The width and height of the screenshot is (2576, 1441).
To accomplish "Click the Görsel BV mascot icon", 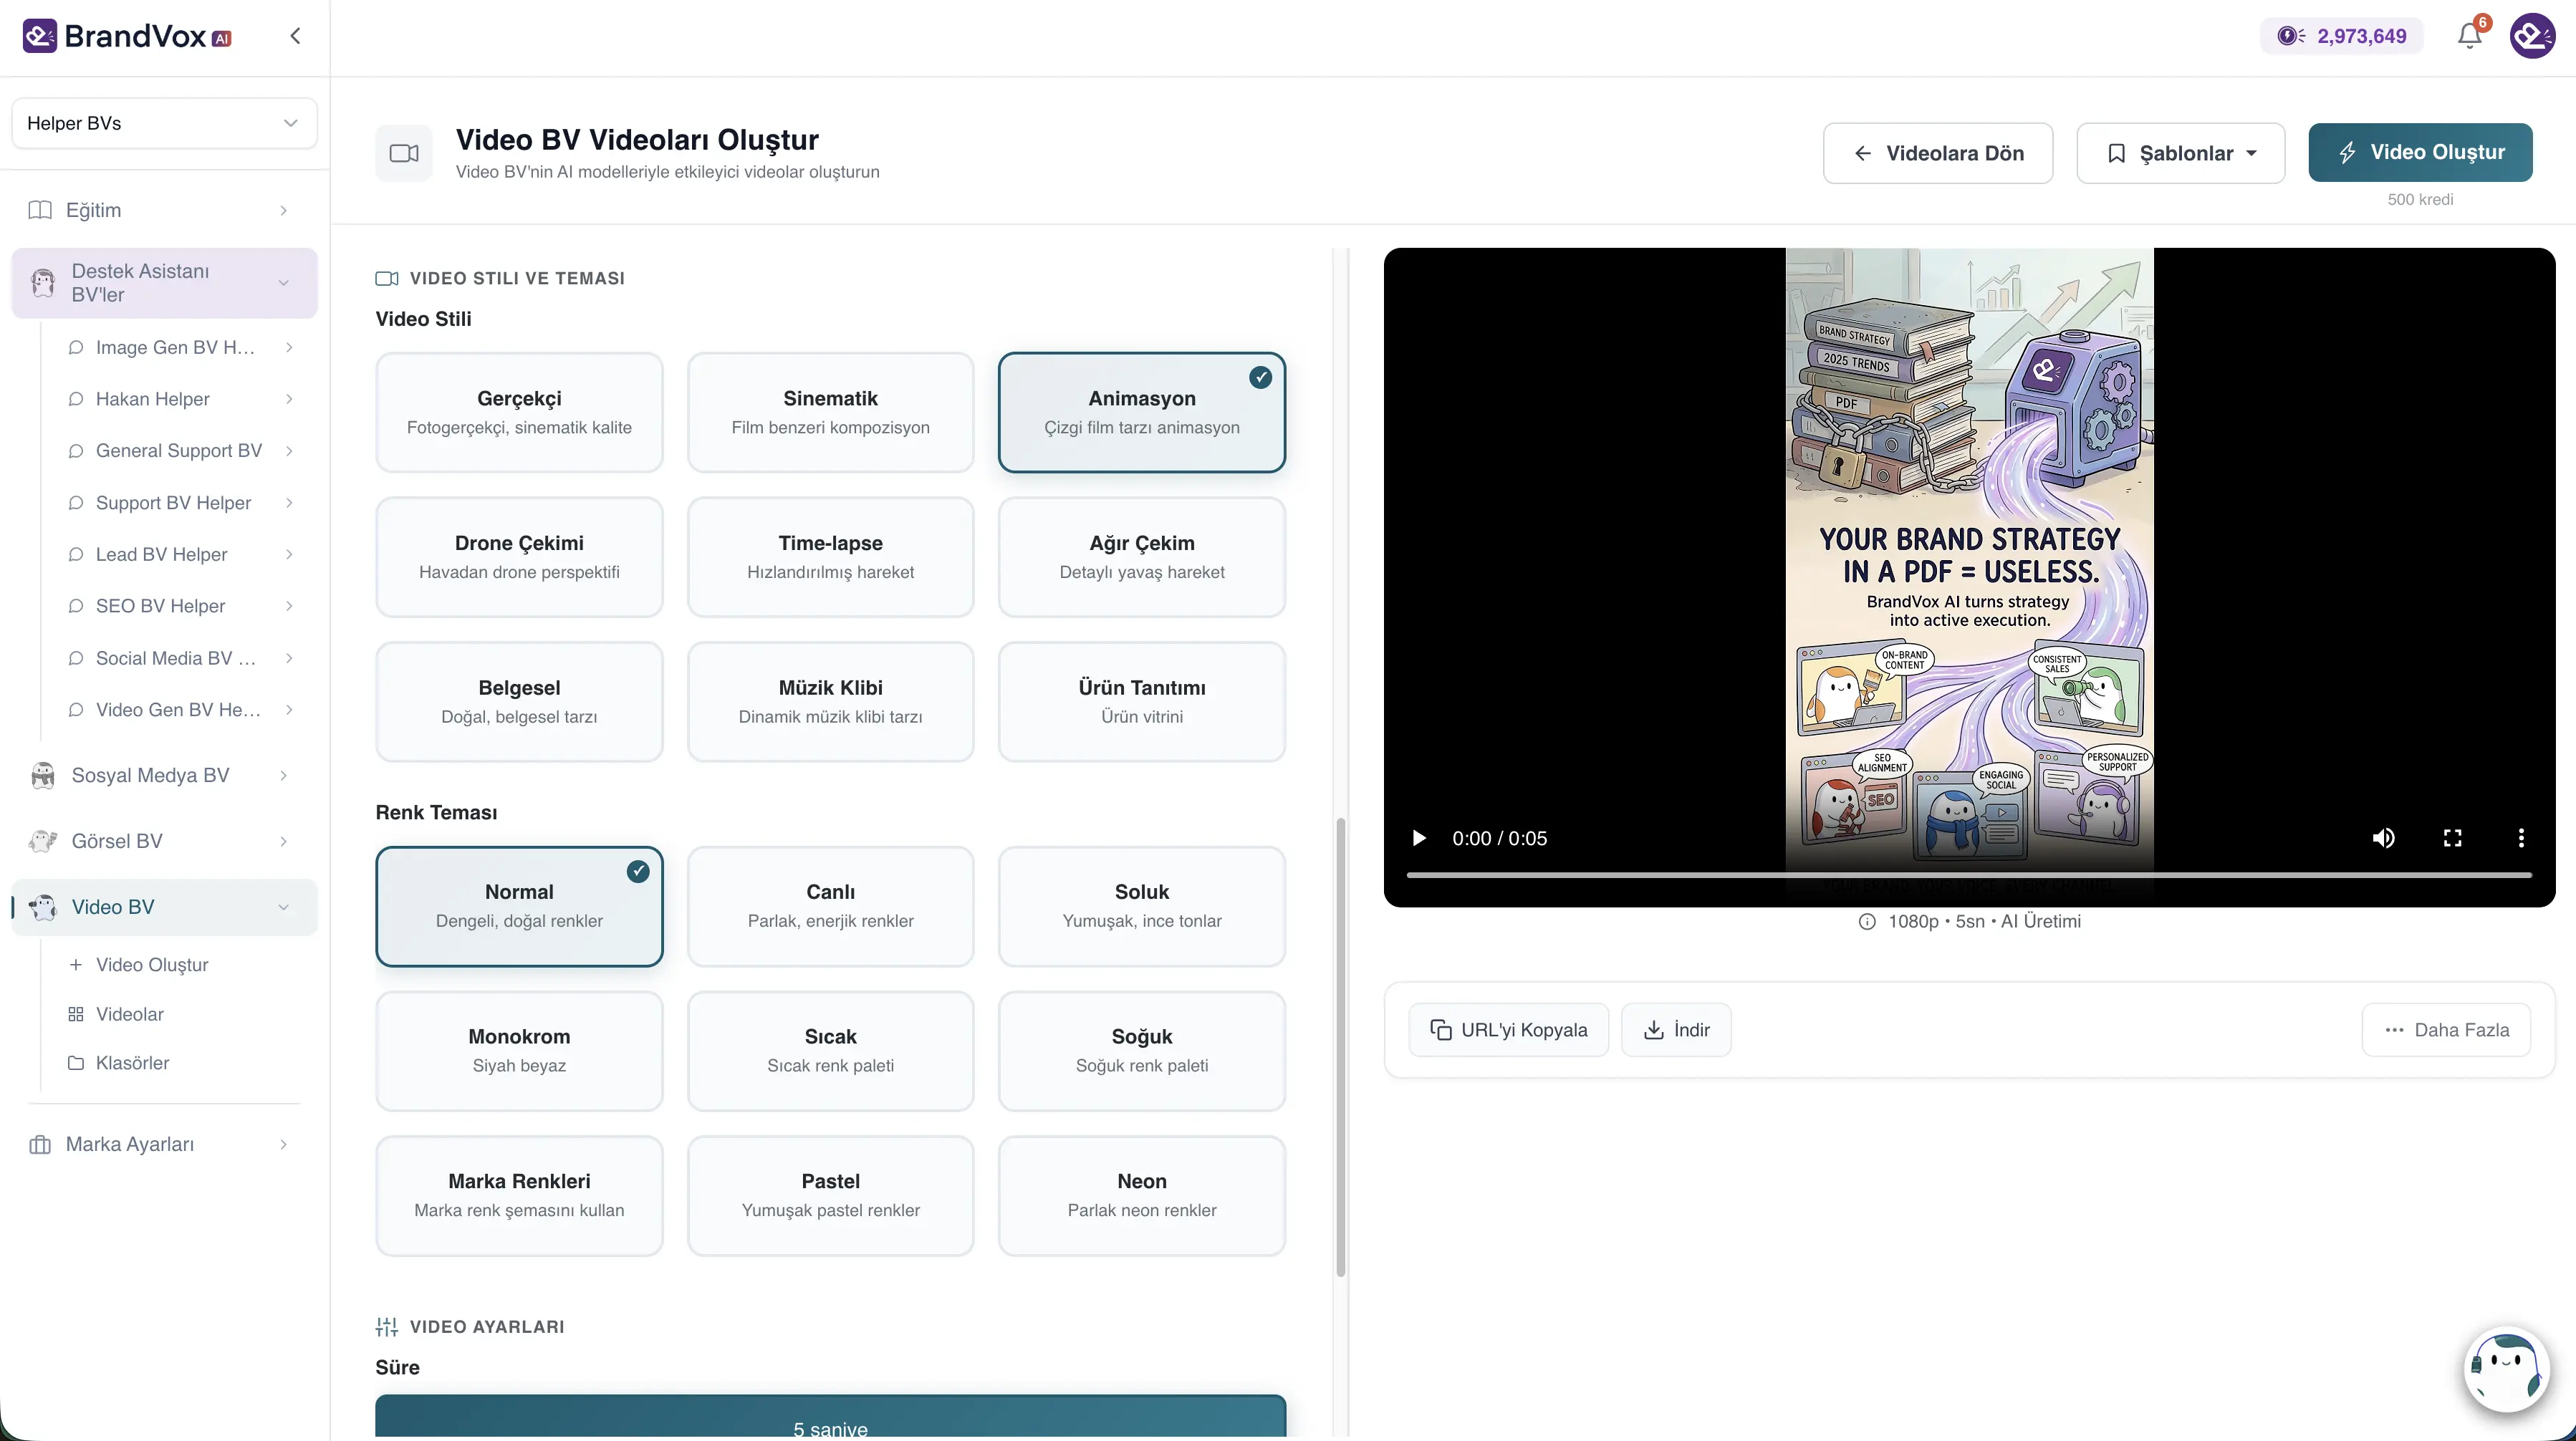I will [x=42, y=841].
